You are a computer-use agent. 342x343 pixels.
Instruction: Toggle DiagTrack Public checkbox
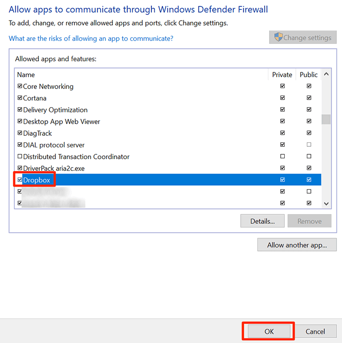point(309,133)
